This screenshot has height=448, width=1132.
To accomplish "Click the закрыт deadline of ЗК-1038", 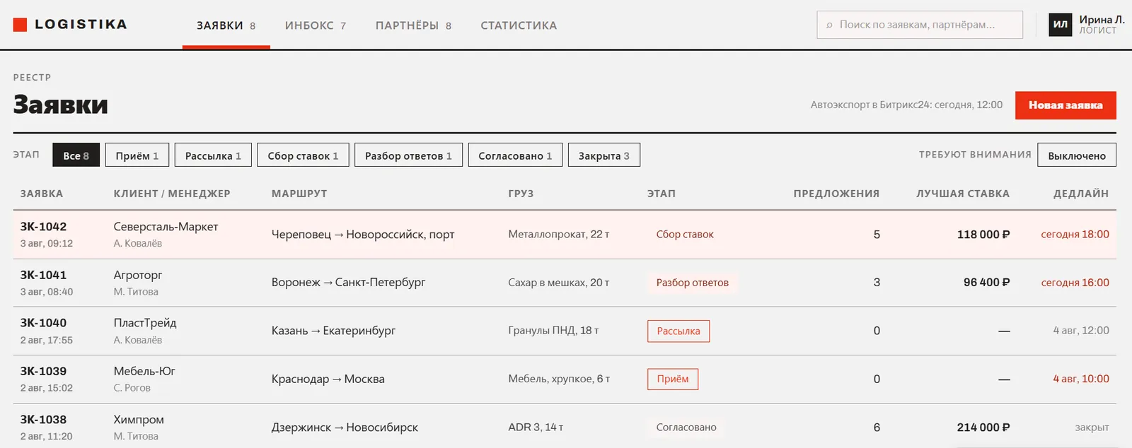I will 1092,428.
